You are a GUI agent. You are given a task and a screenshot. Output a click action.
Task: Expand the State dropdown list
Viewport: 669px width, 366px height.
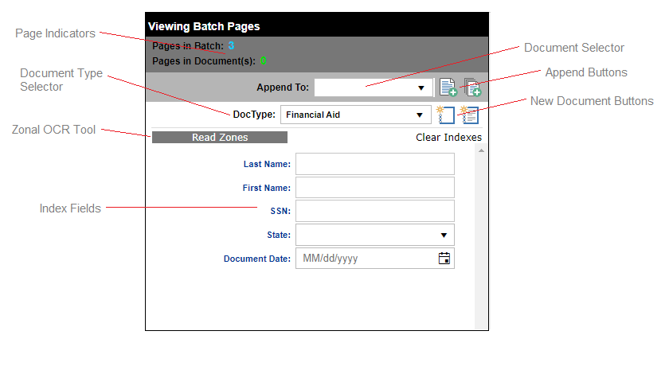pyautogui.click(x=444, y=236)
